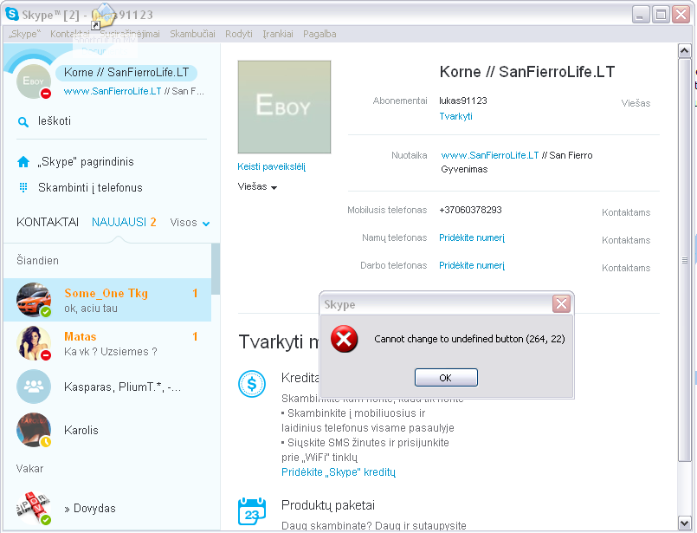
Task: Click the calendar icon for Produktų paketai
Action: pyautogui.click(x=252, y=511)
